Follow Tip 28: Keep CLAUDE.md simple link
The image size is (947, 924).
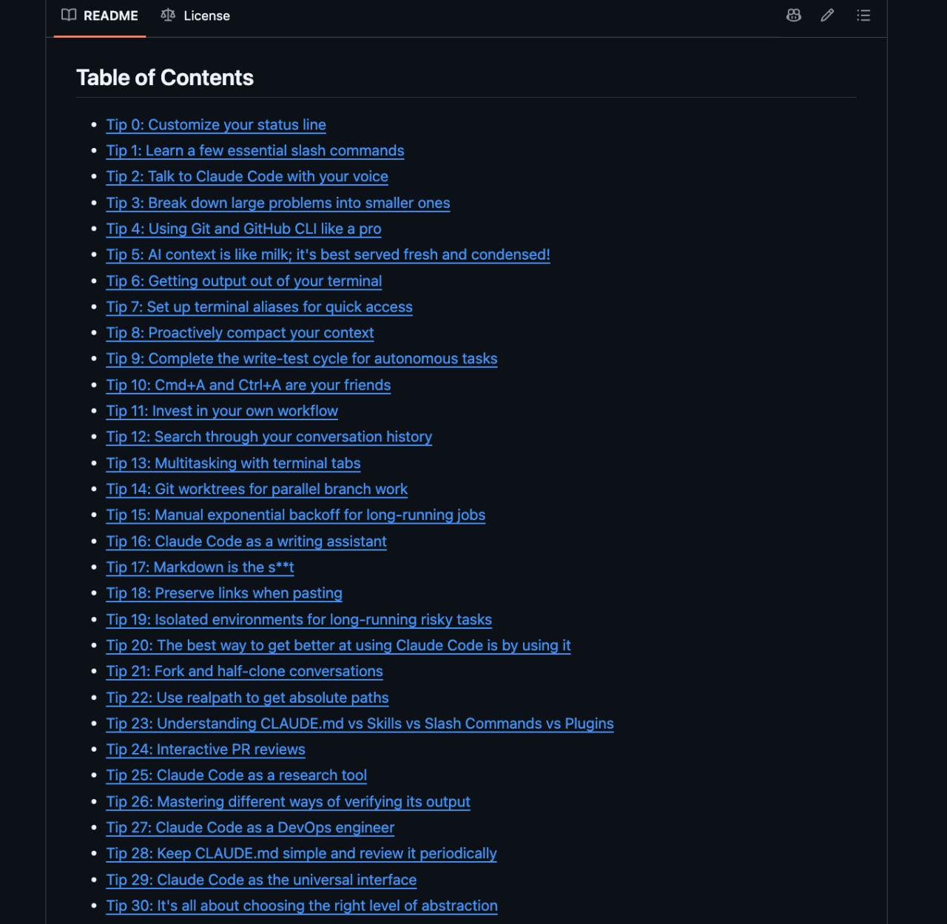point(301,853)
